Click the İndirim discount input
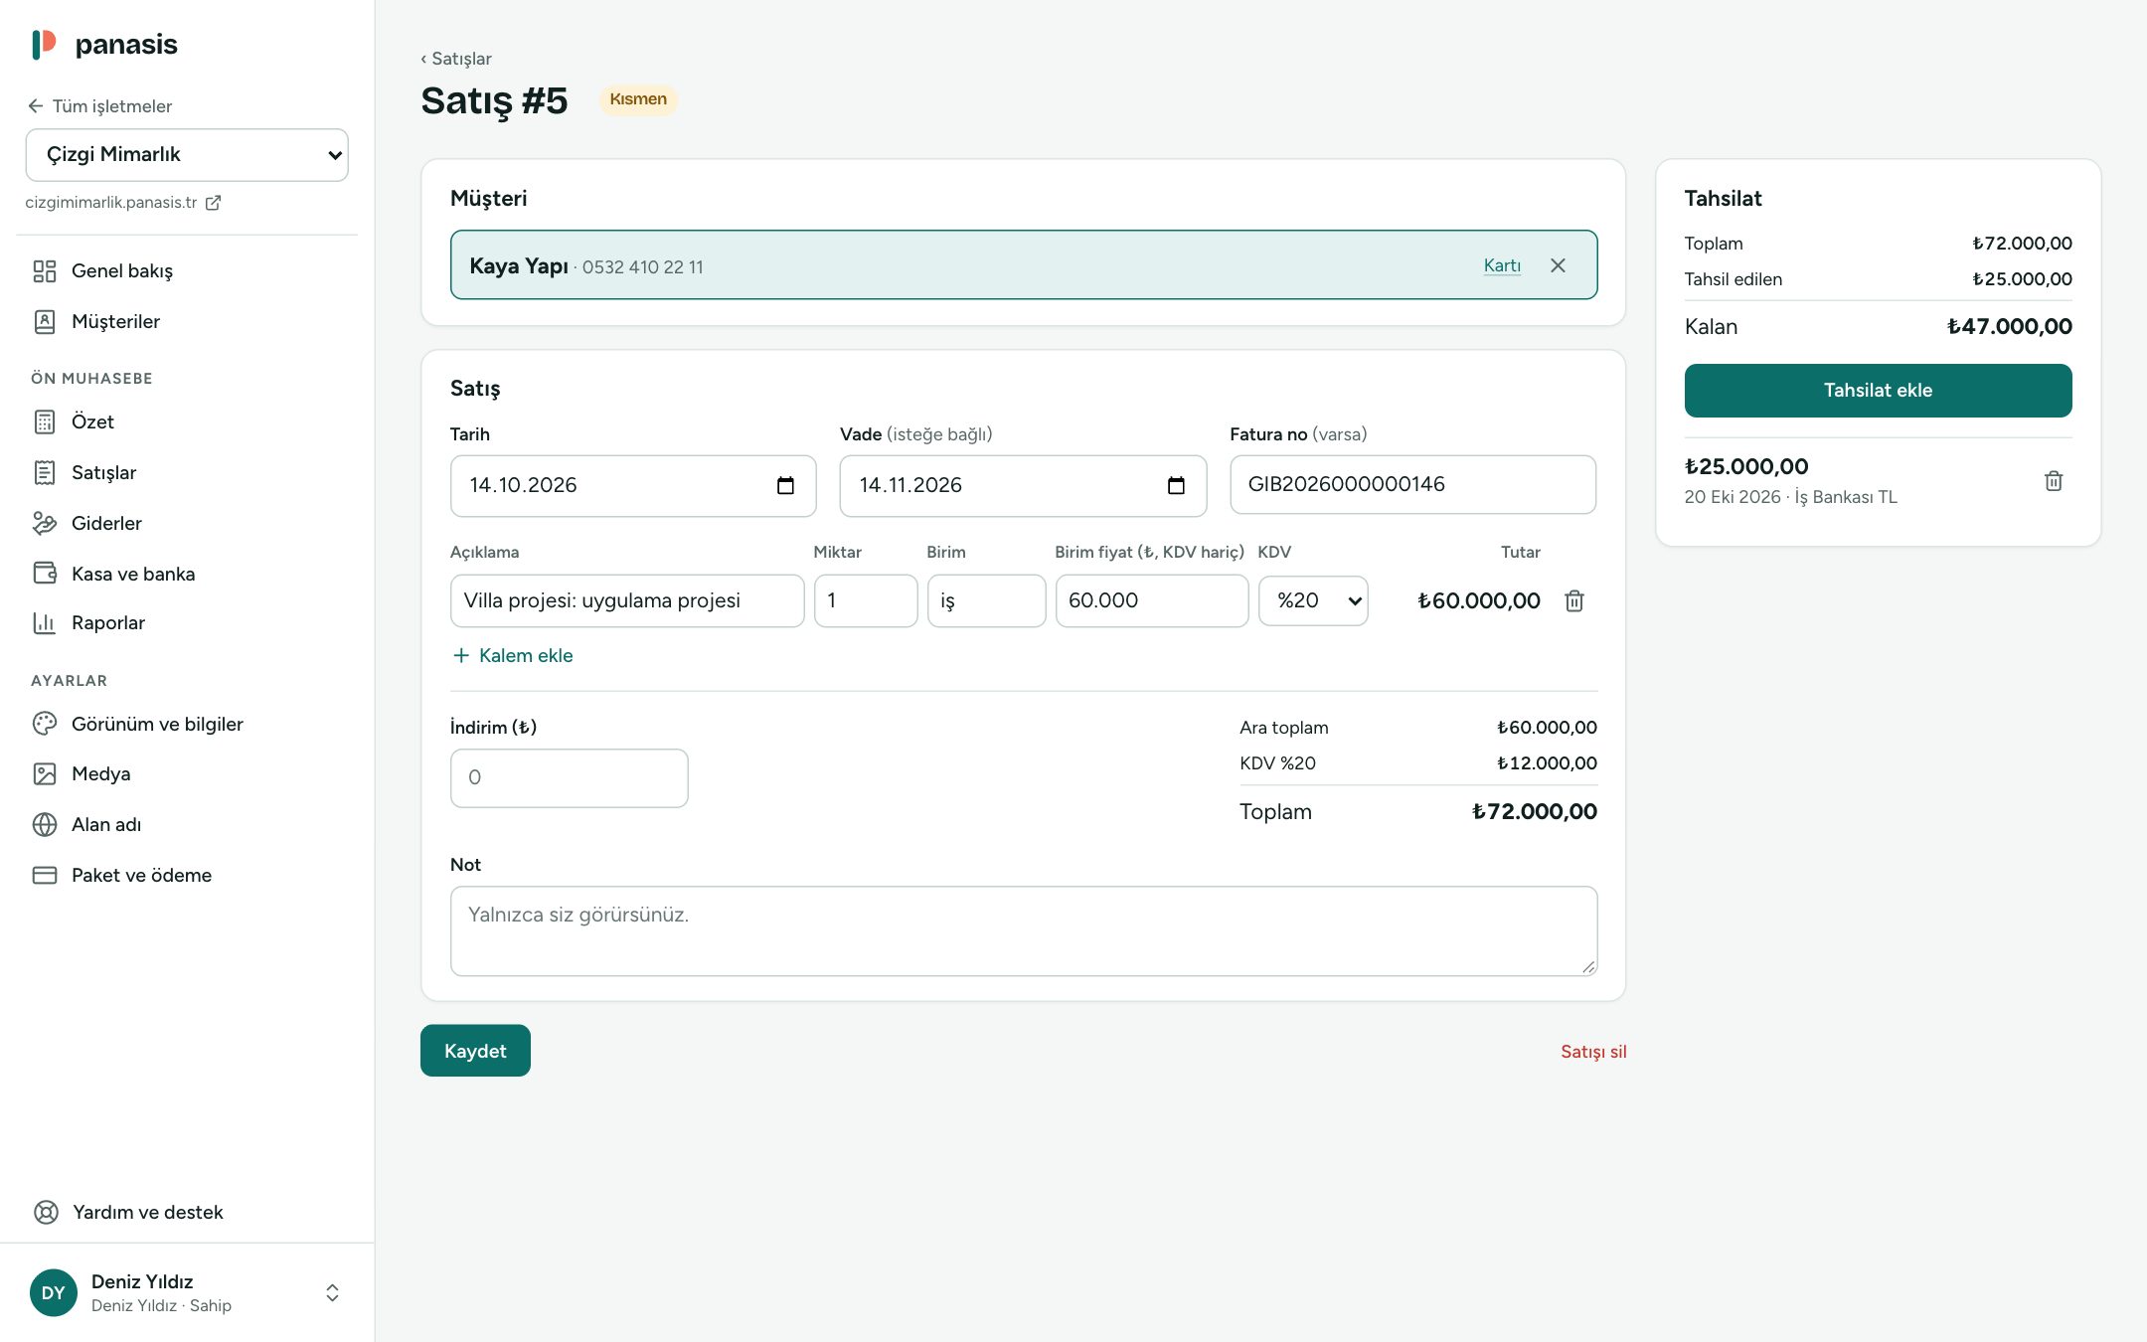The width and height of the screenshot is (2147, 1342). 569,778
